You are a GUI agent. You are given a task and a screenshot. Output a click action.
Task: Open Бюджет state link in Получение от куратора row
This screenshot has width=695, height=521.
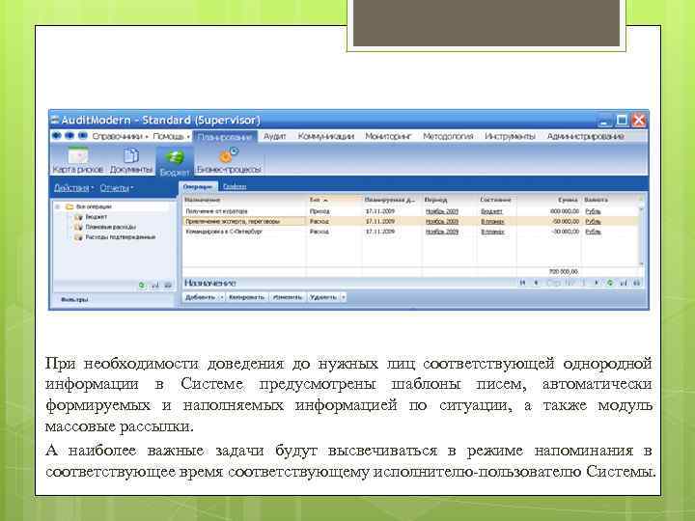point(491,211)
